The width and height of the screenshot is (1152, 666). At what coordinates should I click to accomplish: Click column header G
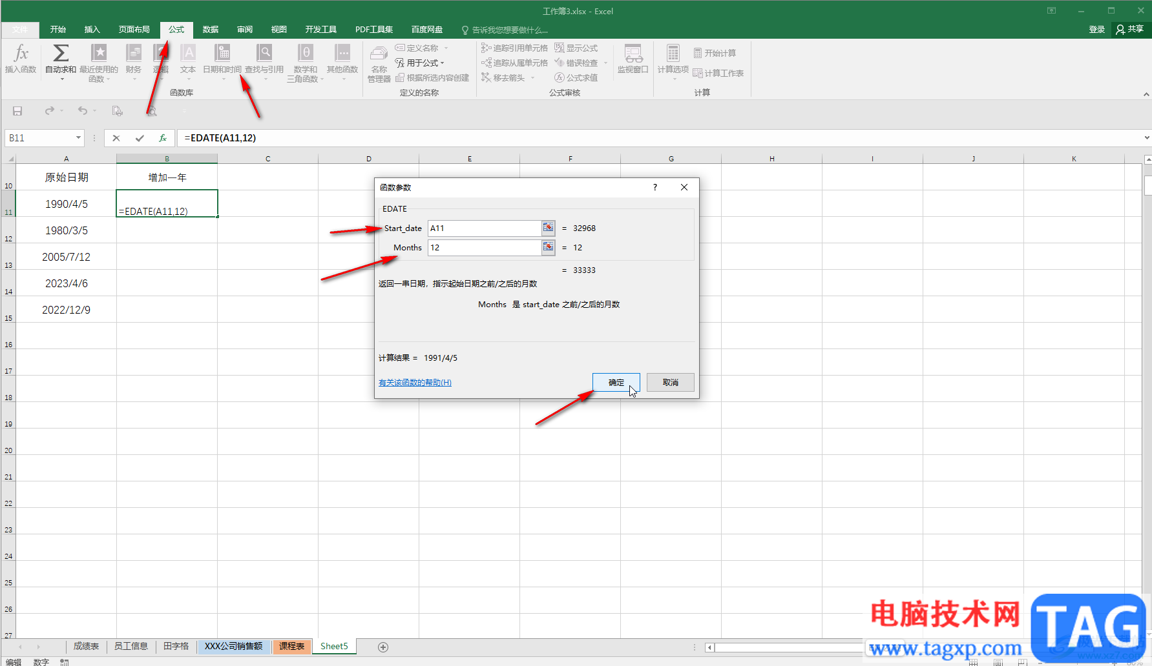[671, 159]
